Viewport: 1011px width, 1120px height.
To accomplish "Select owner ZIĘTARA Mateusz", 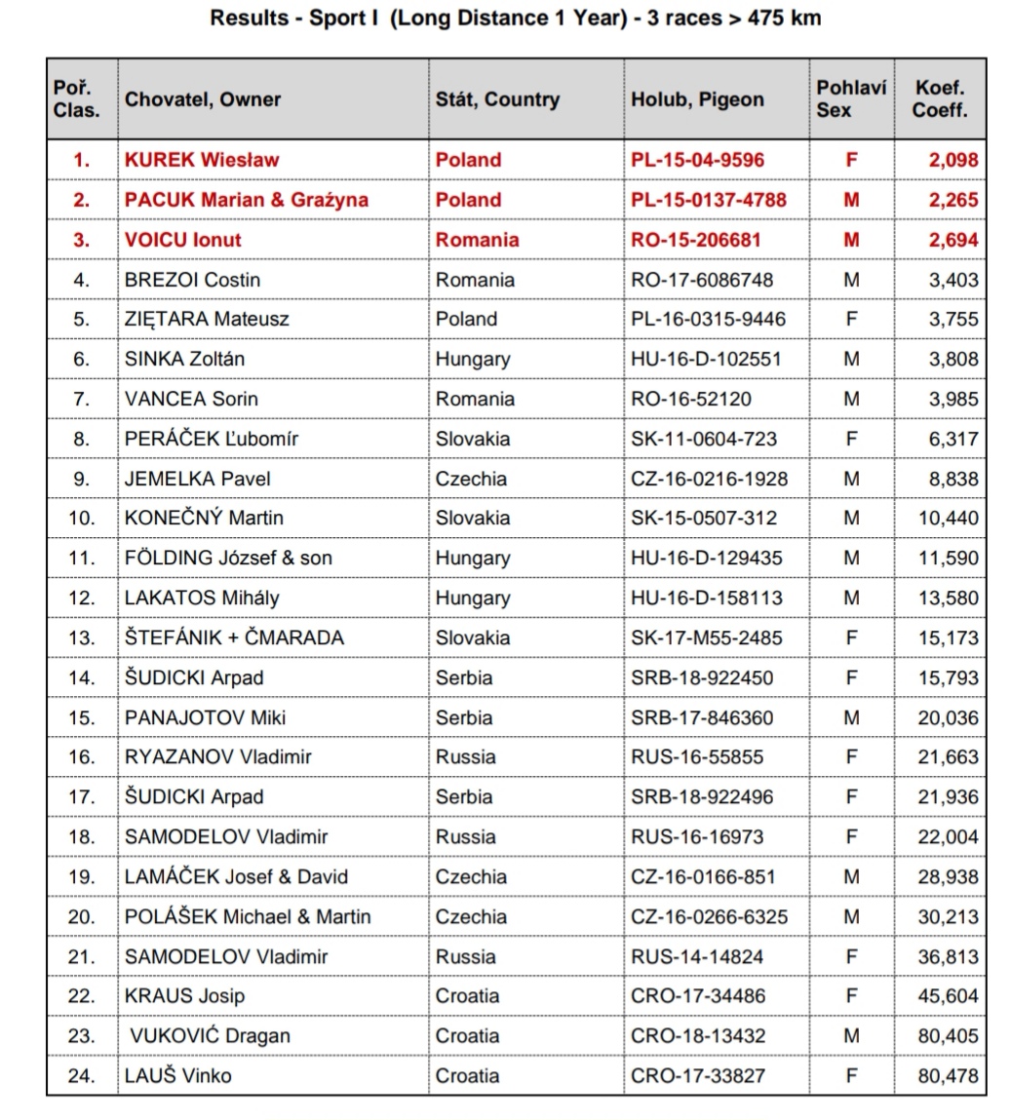I will coord(207,319).
